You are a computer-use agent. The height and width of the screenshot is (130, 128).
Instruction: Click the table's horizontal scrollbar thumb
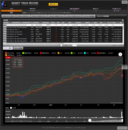click(34, 44)
